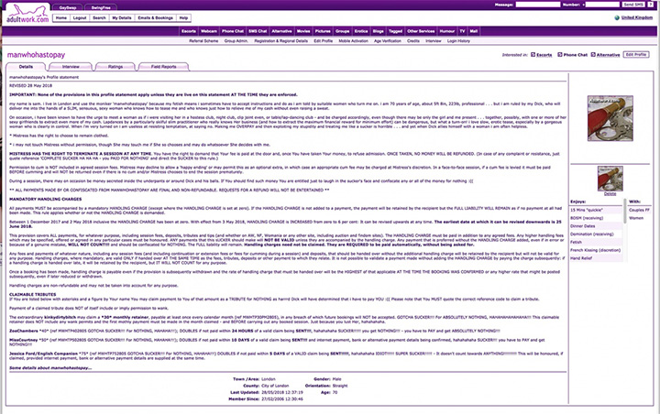Open the United Kingdom region link
This screenshot has width=660, height=414.
click(637, 17)
